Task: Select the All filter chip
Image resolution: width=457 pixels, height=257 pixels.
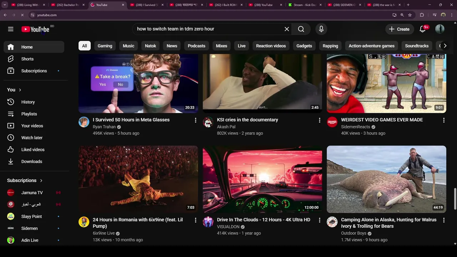Action: pos(84,46)
